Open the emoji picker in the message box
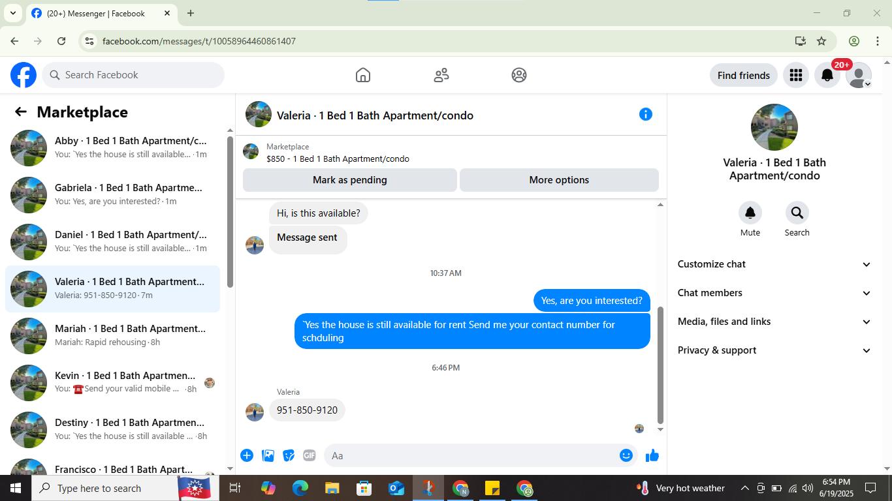 click(626, 455)
